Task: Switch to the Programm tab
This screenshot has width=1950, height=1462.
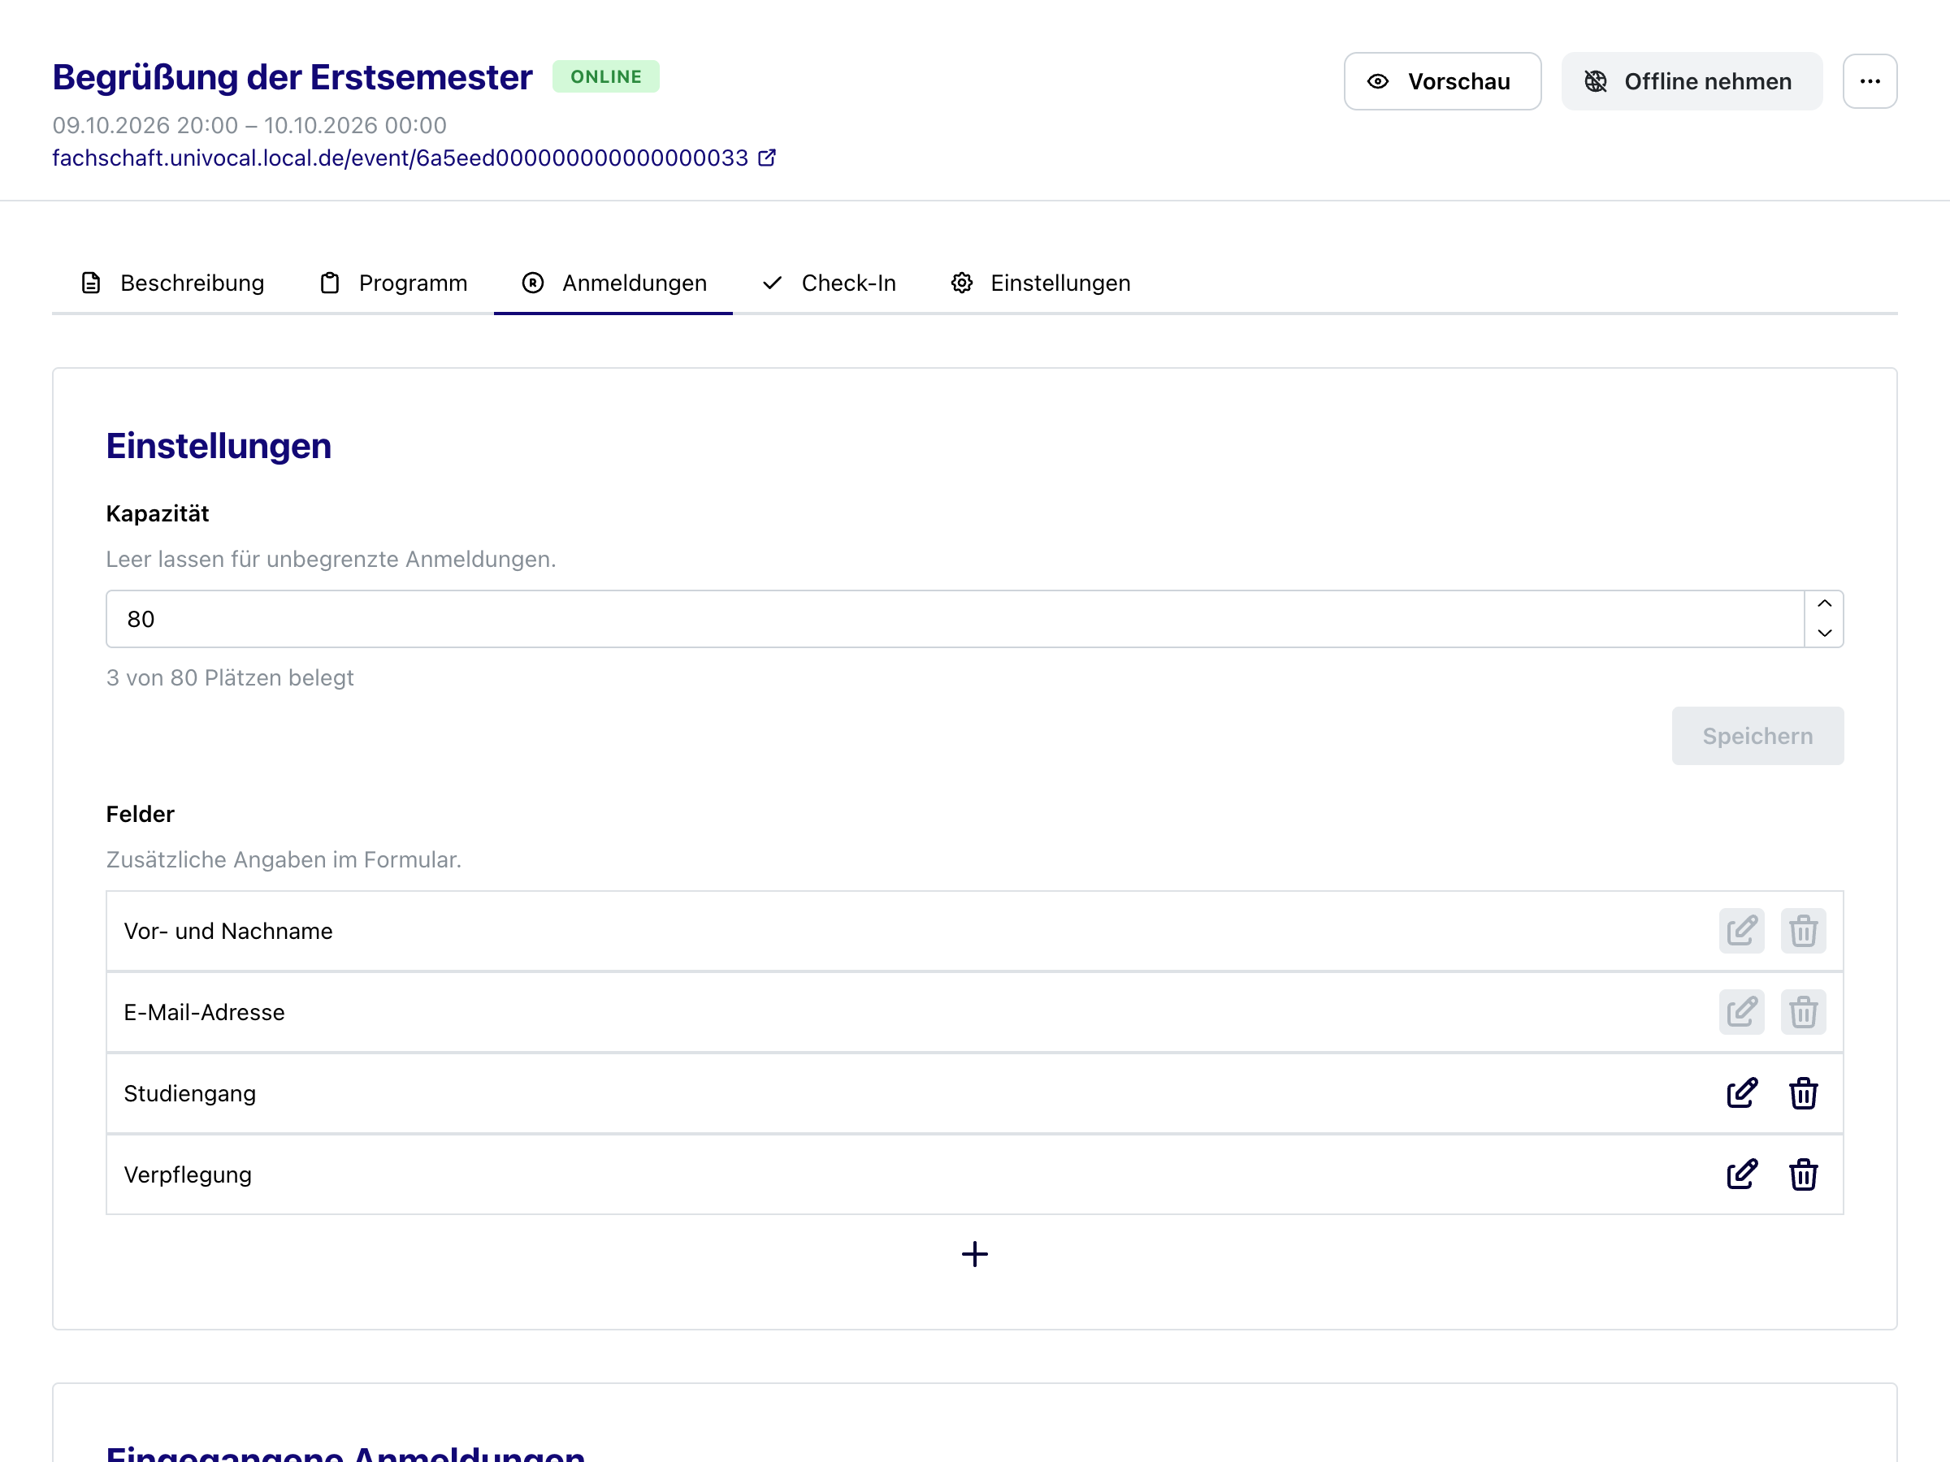Action: click(393, 283)
